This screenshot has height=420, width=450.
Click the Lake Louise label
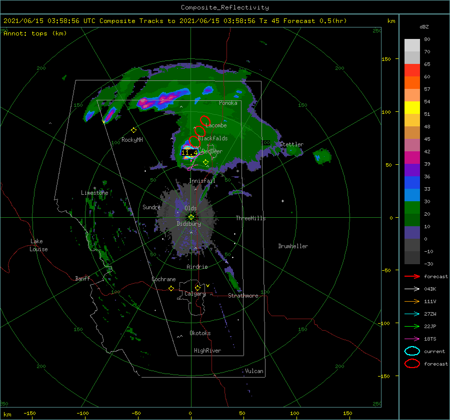(x=38, y=245)
